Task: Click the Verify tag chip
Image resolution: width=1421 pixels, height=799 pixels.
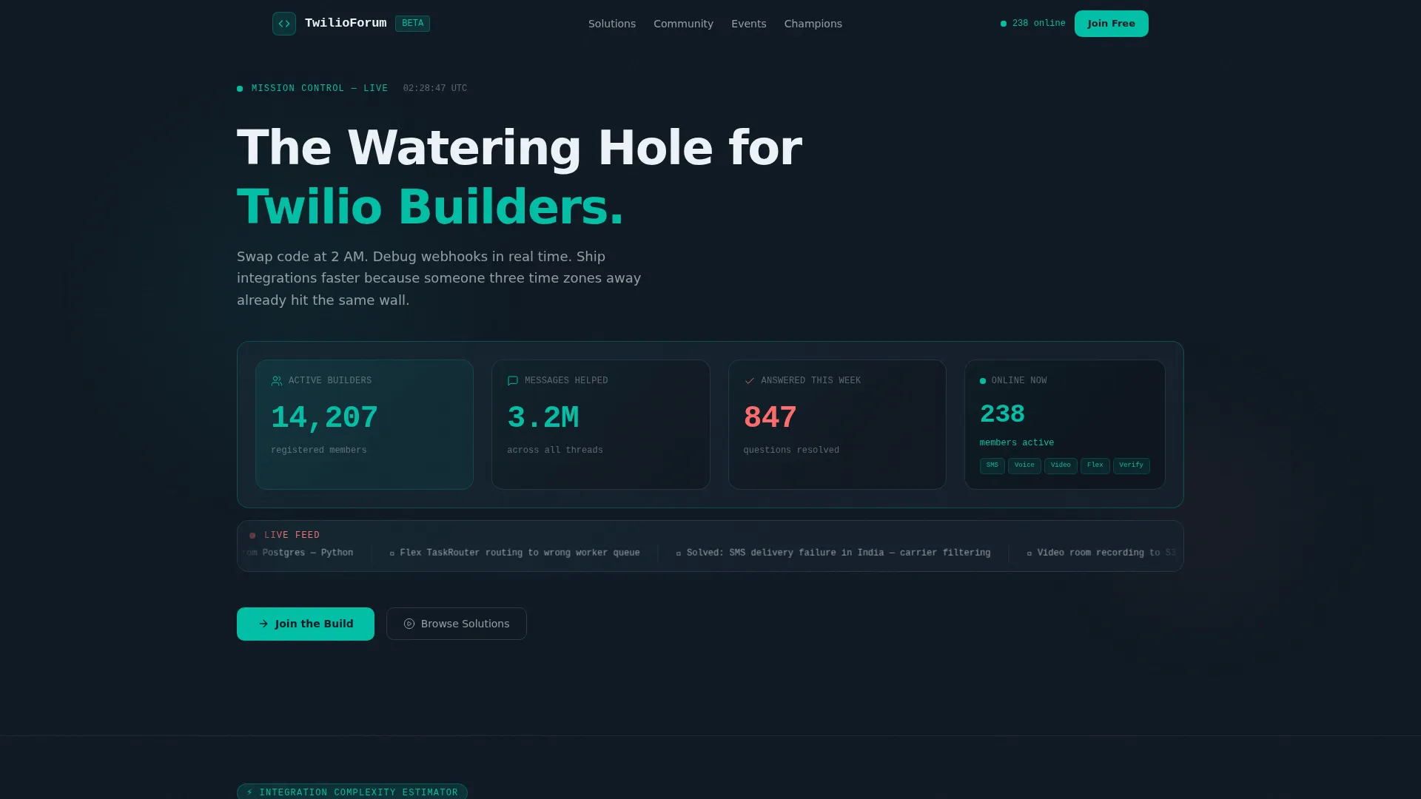Action: click(1132, 465)
